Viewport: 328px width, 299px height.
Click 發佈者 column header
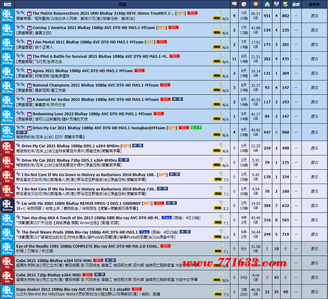coord(314,4)
